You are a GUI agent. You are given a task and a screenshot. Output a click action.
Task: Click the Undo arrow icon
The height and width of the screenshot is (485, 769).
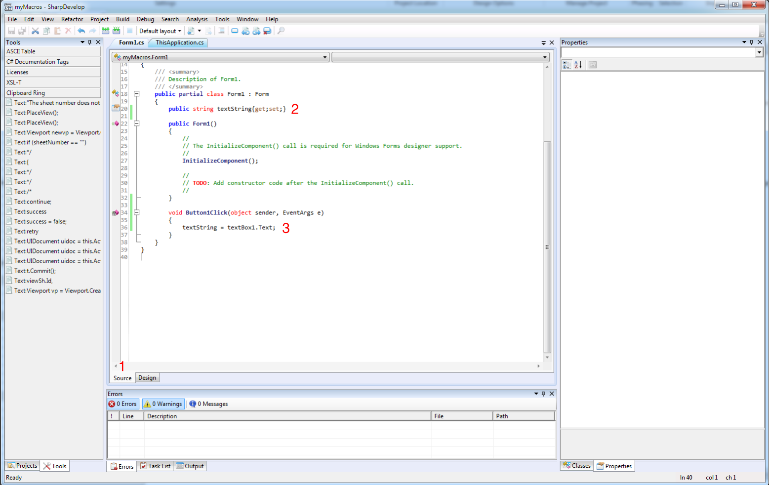point(81,30)
